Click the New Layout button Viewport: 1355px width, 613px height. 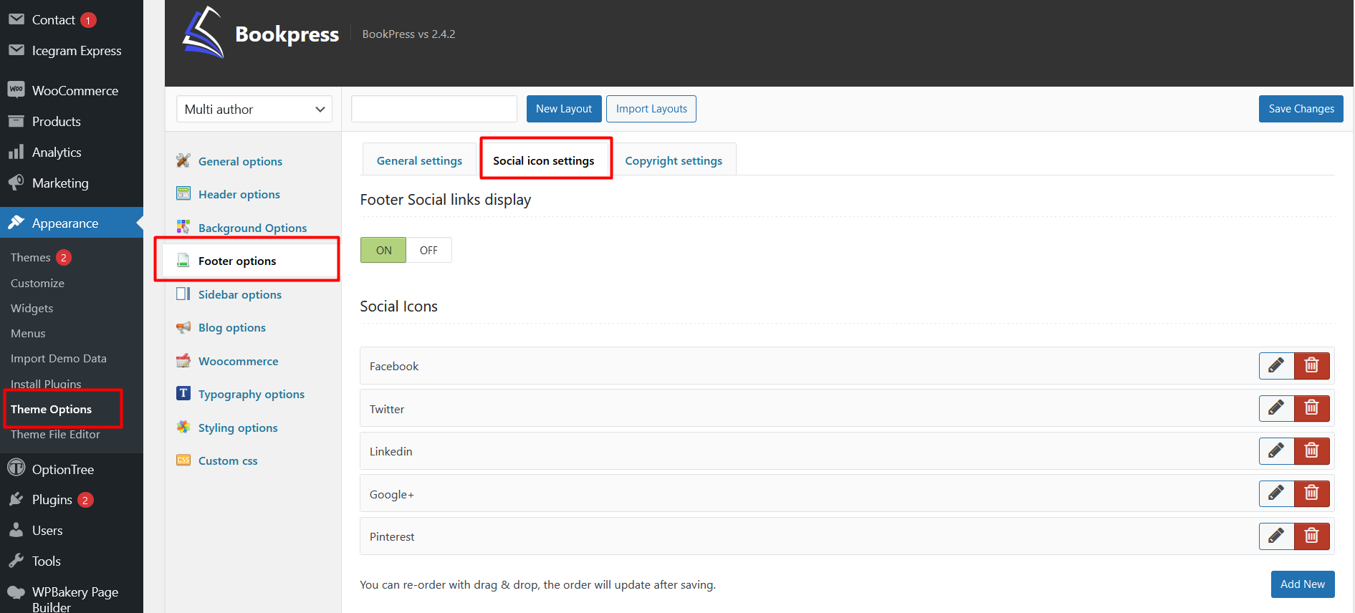pos(564,109)
